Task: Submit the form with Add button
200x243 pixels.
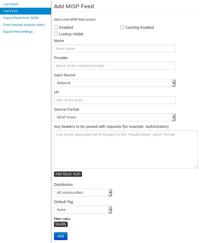Action: click(61, 236)
